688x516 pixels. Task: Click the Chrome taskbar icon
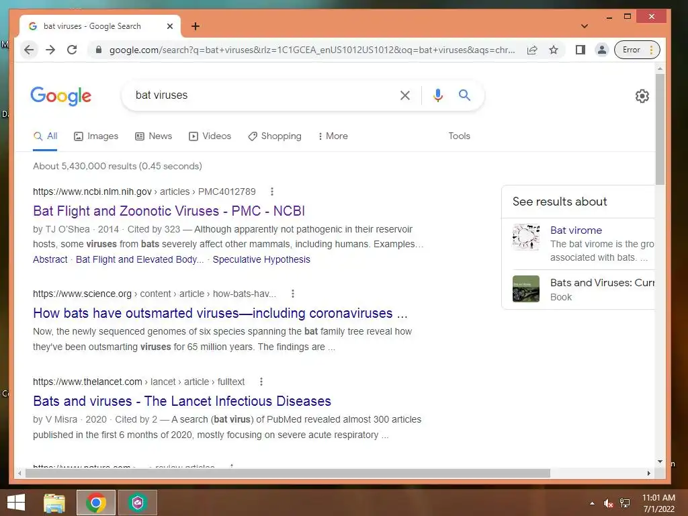[x=96, y=503]
